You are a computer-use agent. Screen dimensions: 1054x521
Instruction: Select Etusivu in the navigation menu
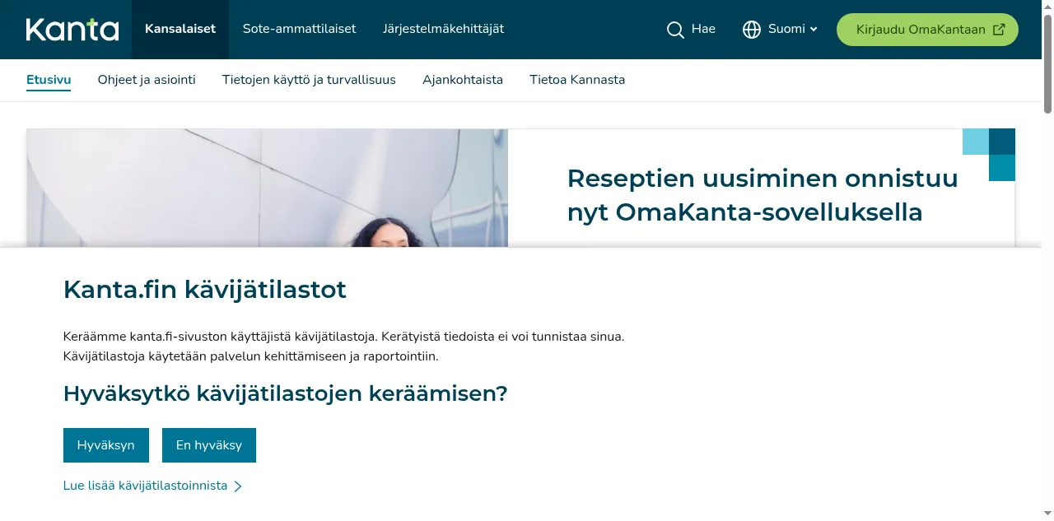coord(49,80)
